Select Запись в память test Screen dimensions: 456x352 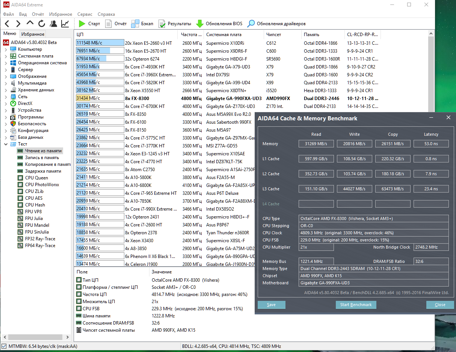point(42,158)
